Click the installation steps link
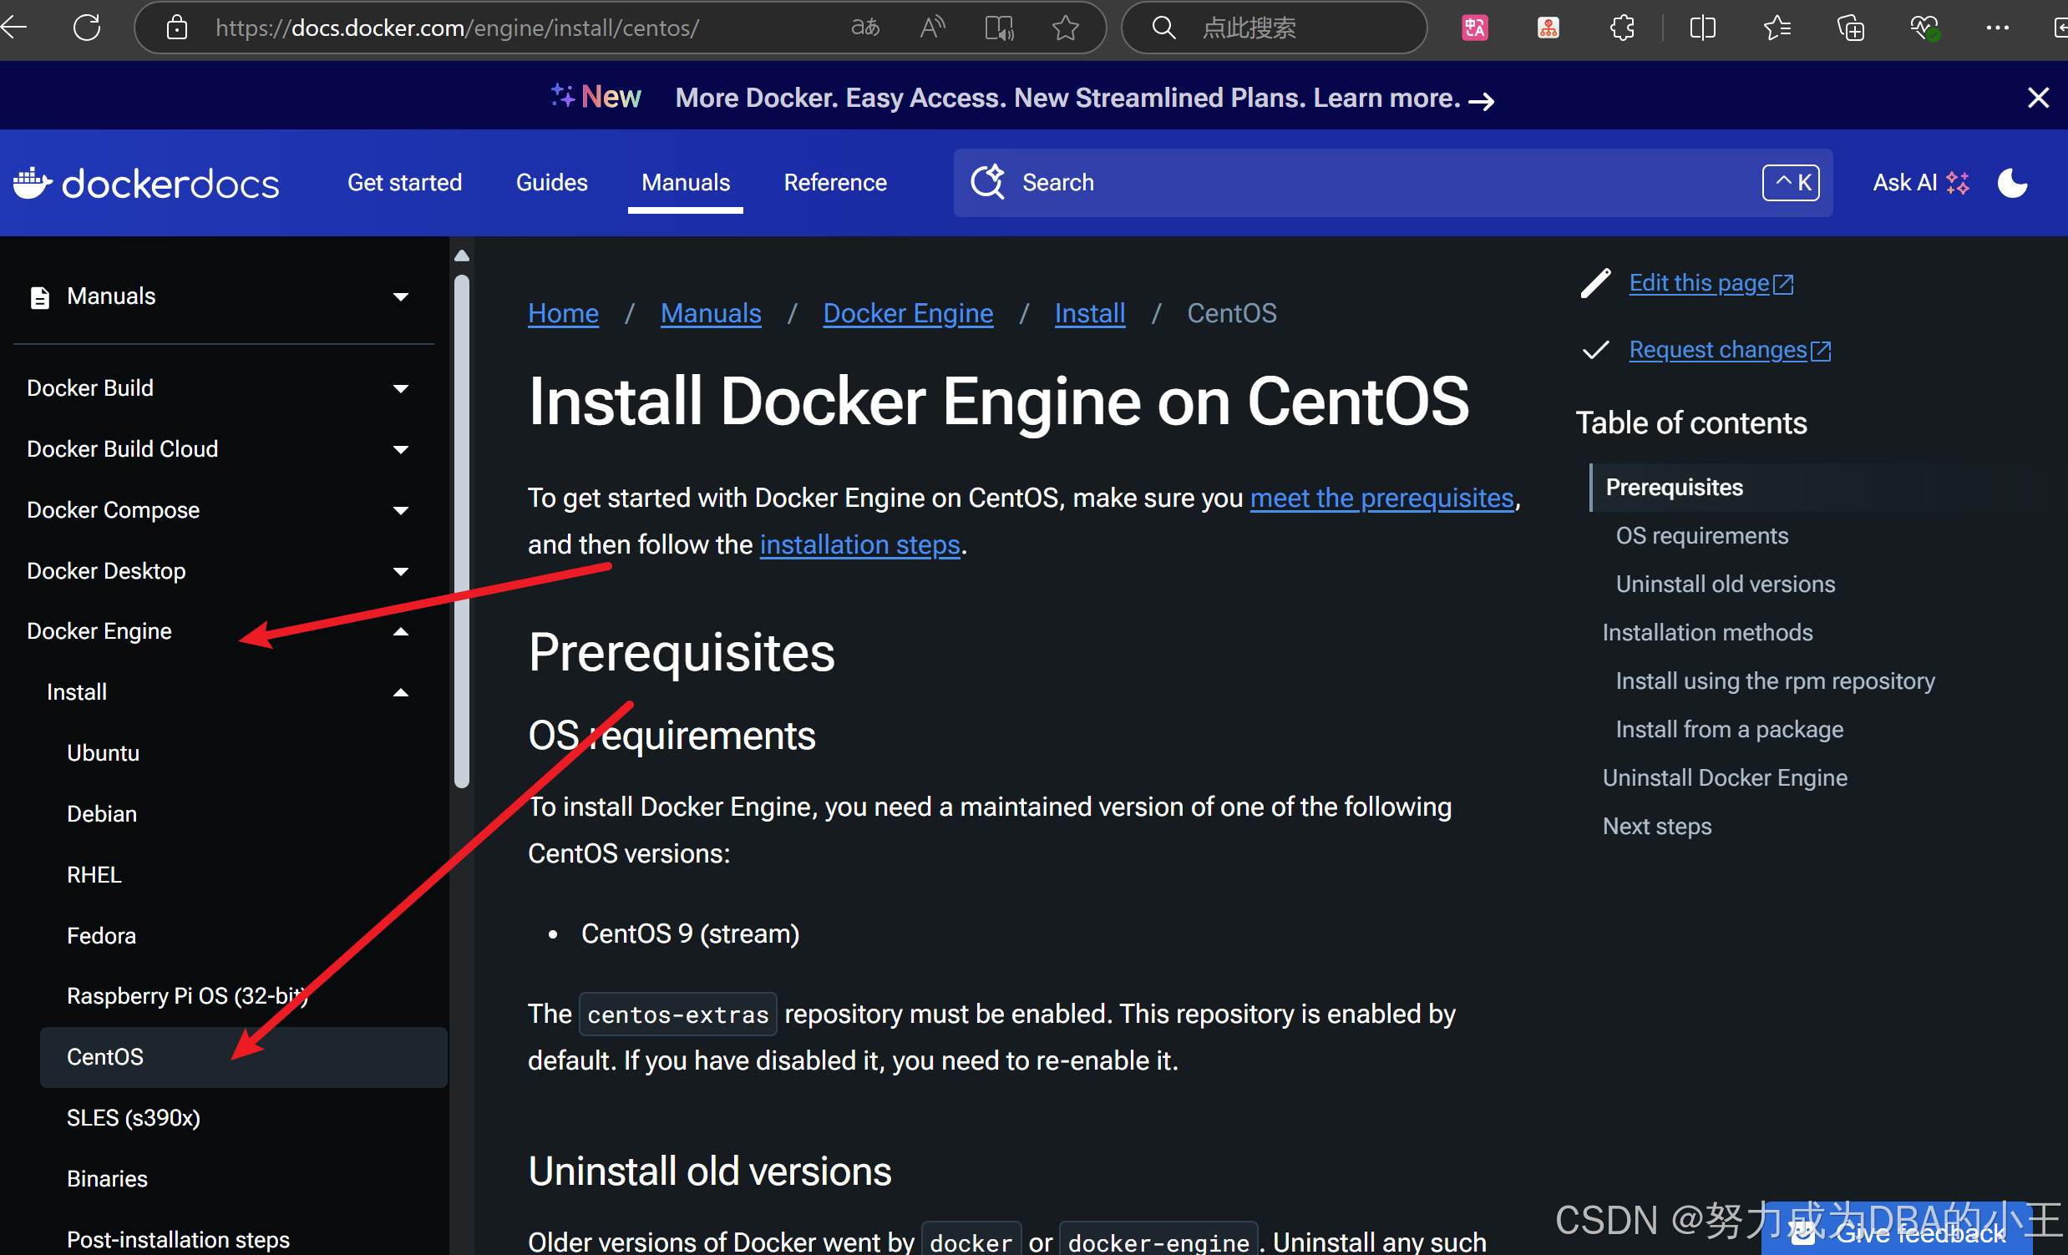2068x1255 pixels. coord(859,545)
